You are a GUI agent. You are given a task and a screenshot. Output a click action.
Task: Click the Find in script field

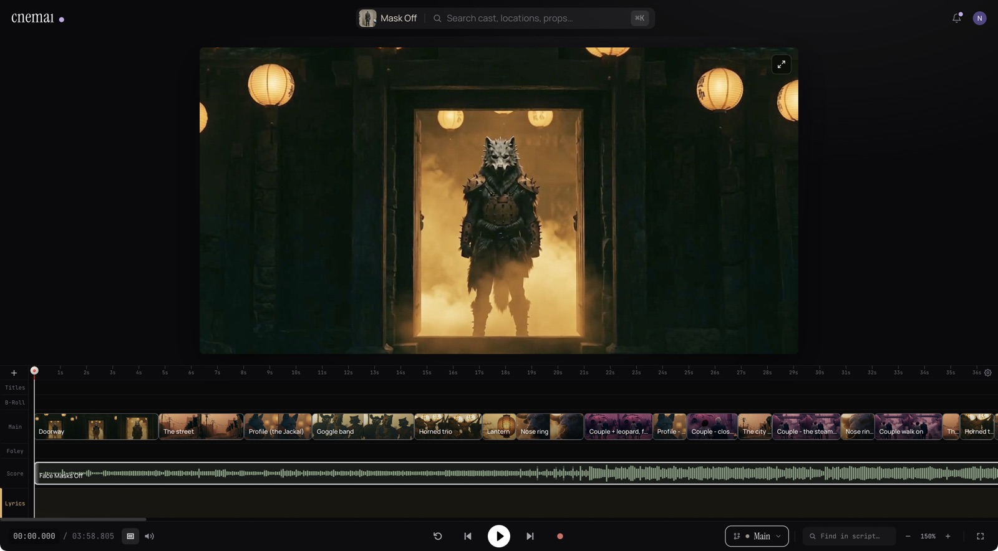pyautogui.click(x=850, y=536)
